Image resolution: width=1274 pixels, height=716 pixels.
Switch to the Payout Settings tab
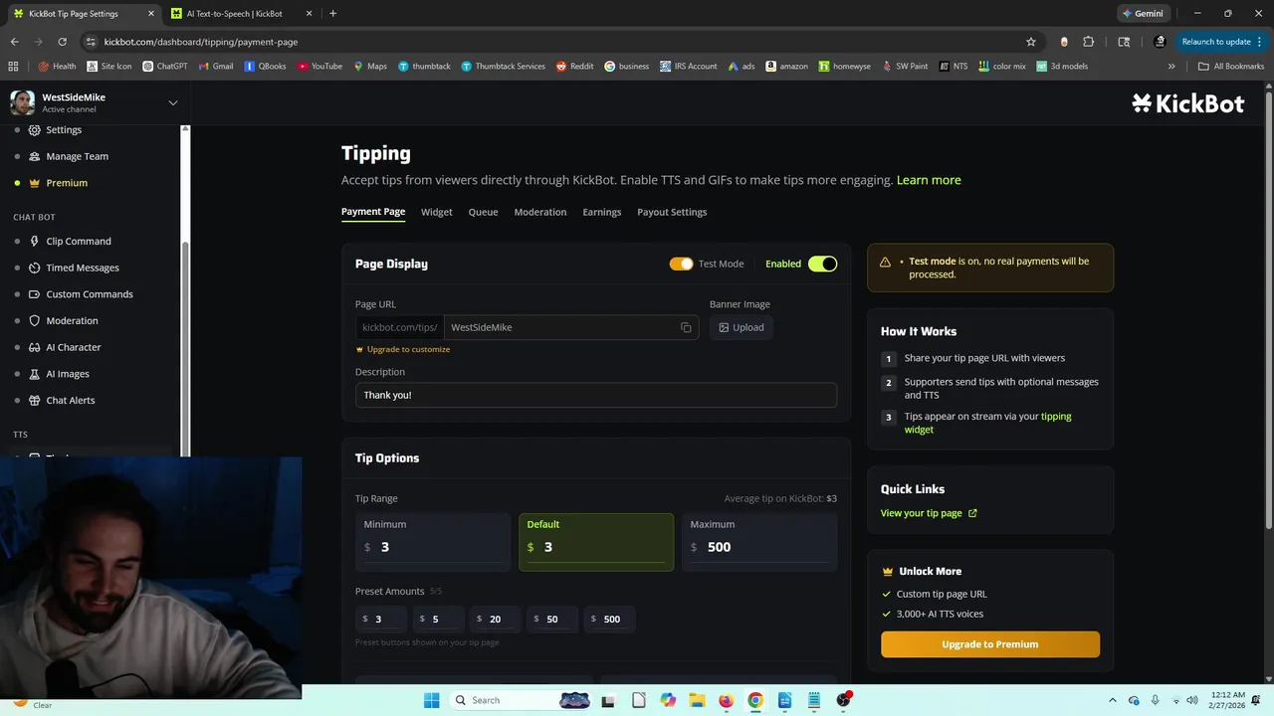pos(672,212)
